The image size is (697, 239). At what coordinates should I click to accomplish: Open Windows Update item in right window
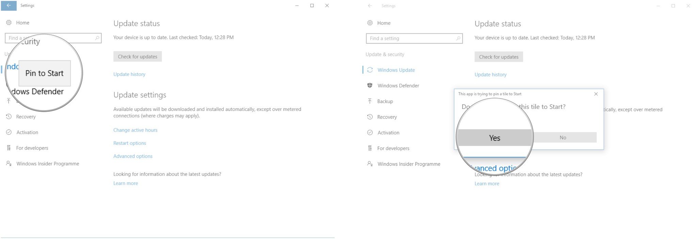pyautogui.click(x=396, y=70)
